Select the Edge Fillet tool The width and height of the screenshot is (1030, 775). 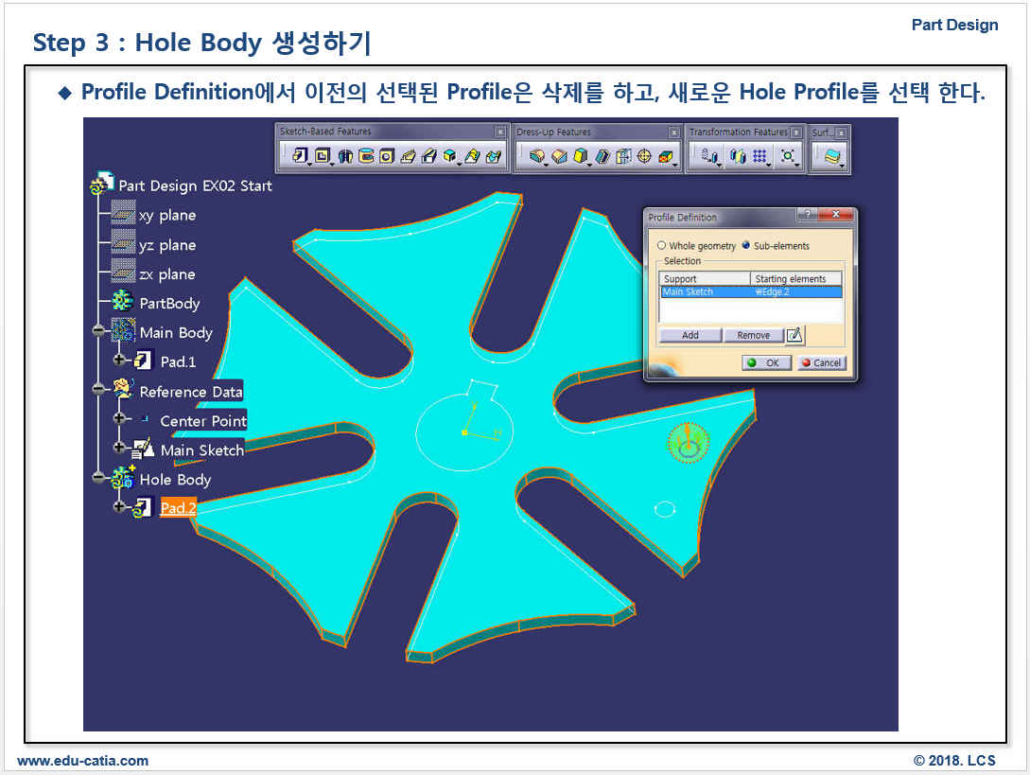click(536, 156)
